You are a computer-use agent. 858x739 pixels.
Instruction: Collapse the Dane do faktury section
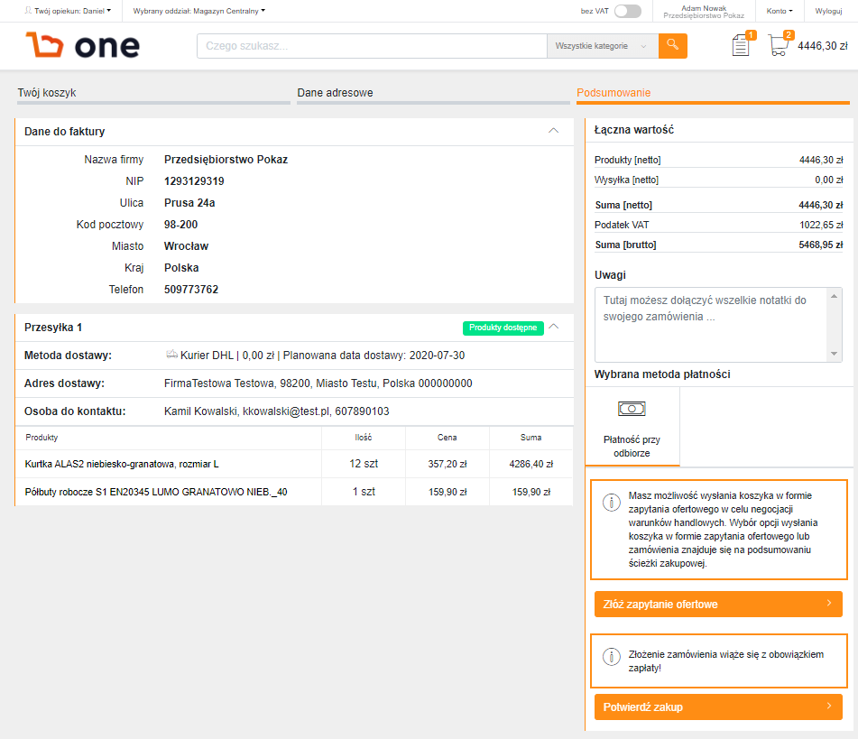coord(554,130)
